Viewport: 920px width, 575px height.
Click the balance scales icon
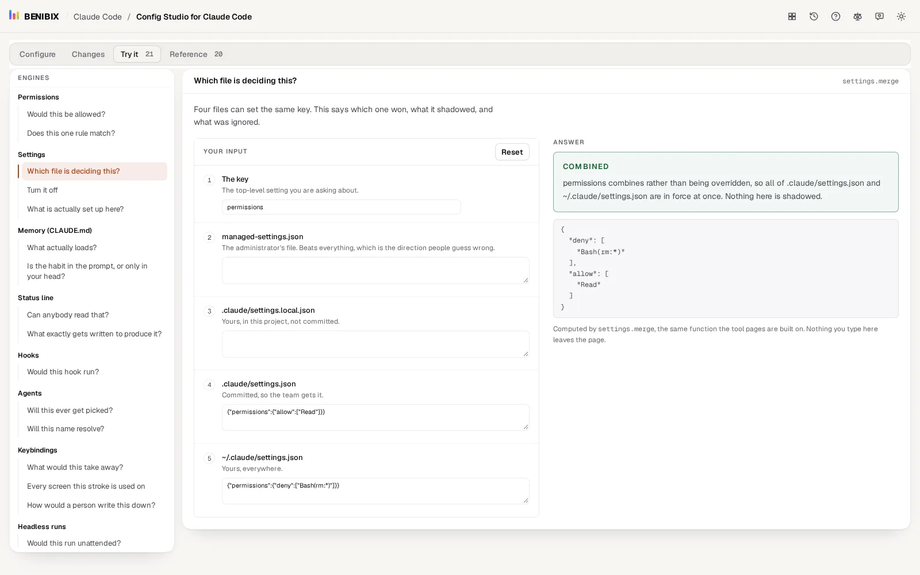tap(857, 17)
